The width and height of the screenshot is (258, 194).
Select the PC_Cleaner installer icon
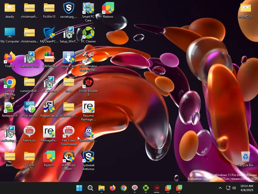(49, 82)
